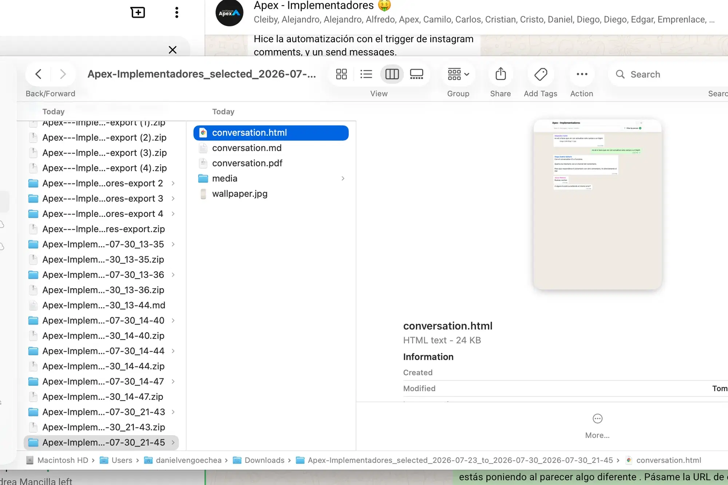728x485 pixels.
Task: Click folder icon of Apex---Imple...ores-export 3
Action: click(x=33, y=199)
